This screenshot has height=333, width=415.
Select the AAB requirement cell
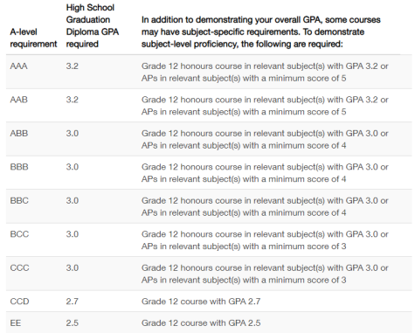point(19,100)
